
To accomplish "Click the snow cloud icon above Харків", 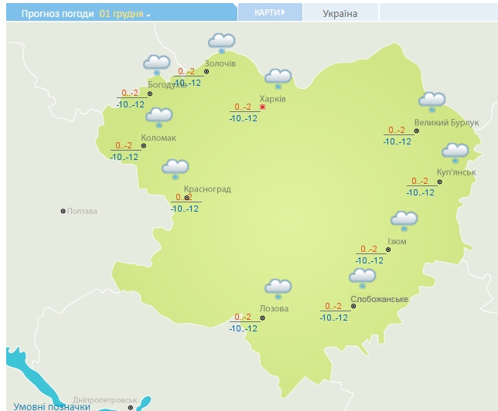I will [278, 79].
